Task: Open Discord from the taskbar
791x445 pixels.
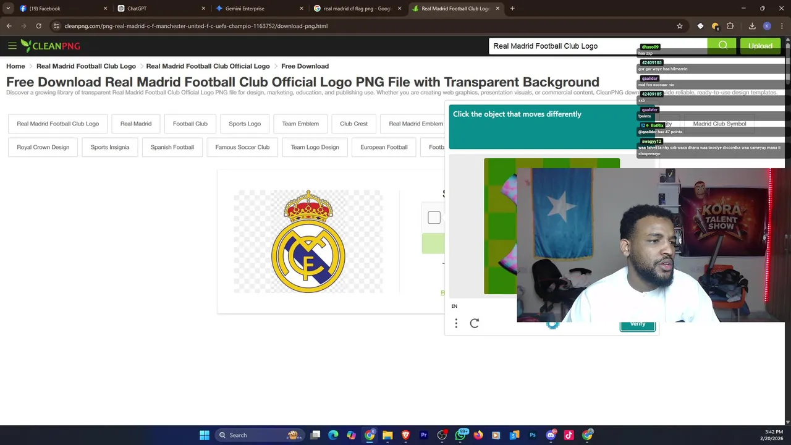Action: point(551,435)
